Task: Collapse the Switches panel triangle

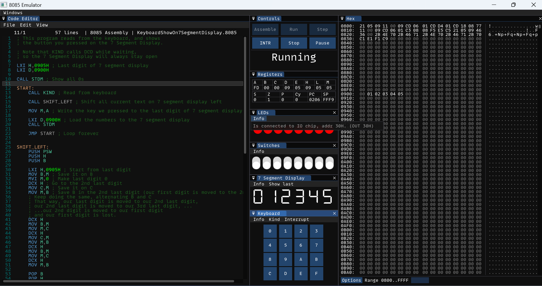Action: 254,146
